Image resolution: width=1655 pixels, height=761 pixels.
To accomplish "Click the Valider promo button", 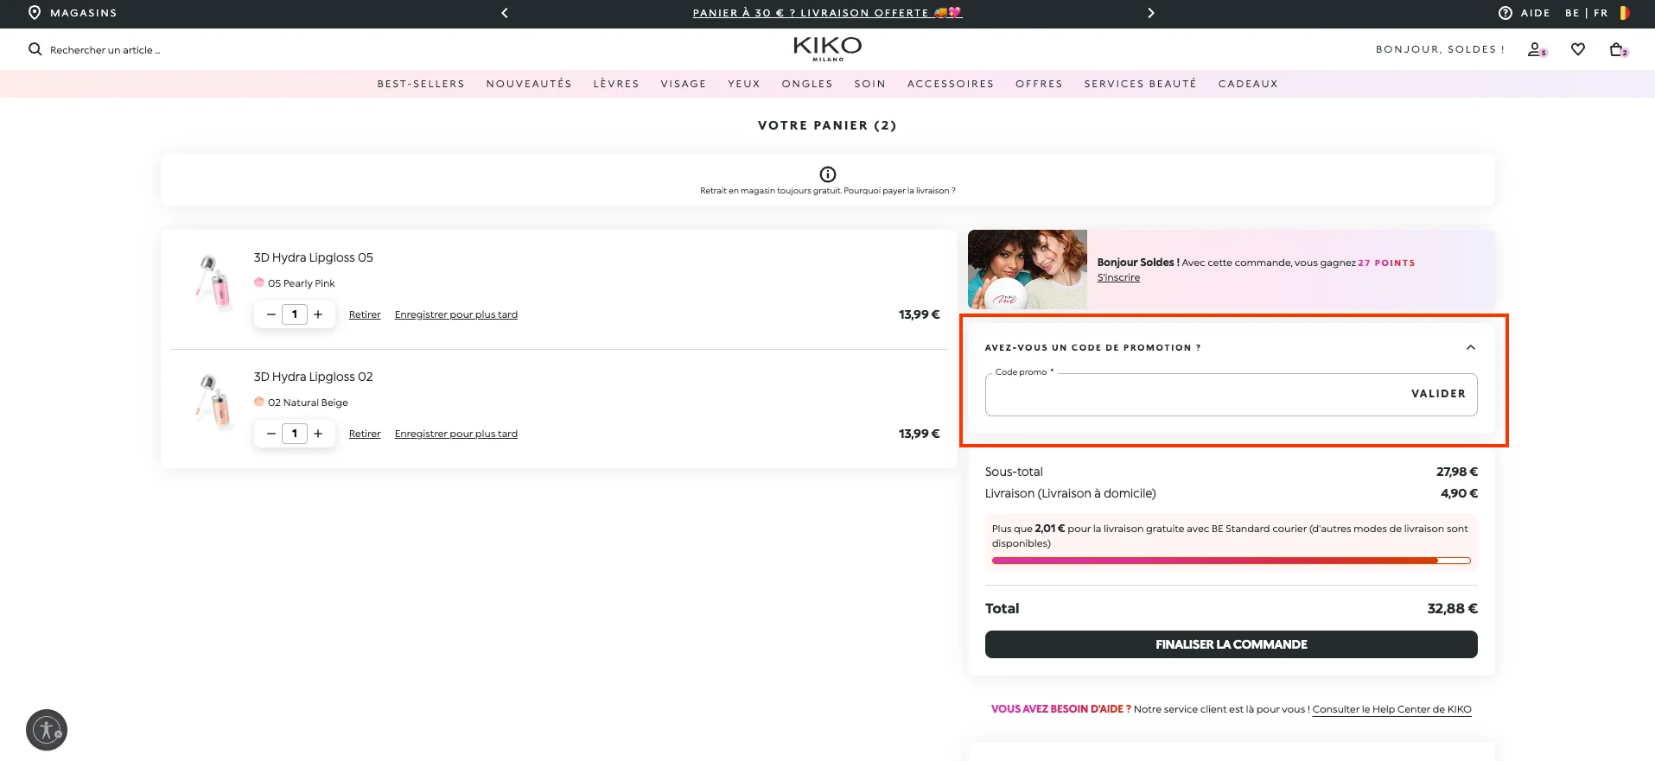I will [x=1438, y=394].
